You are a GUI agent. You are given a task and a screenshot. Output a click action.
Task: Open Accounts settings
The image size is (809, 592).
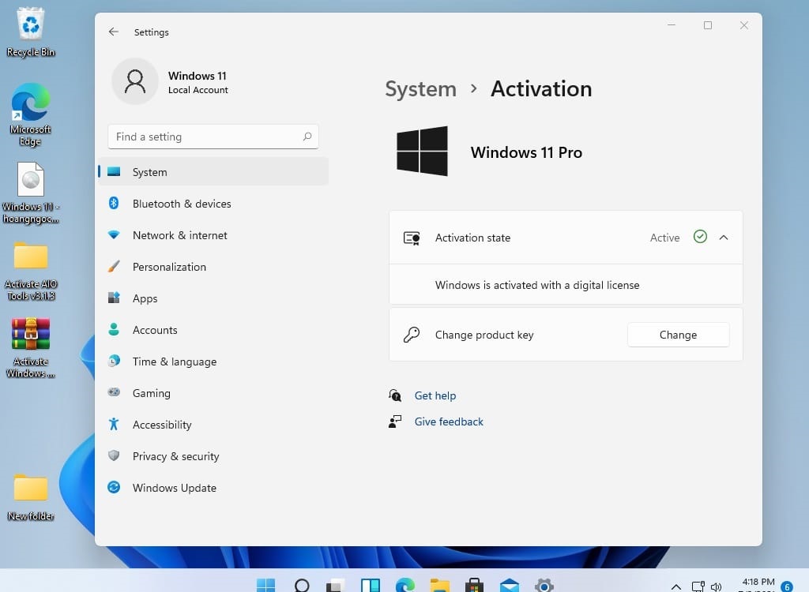click(213, 330)
